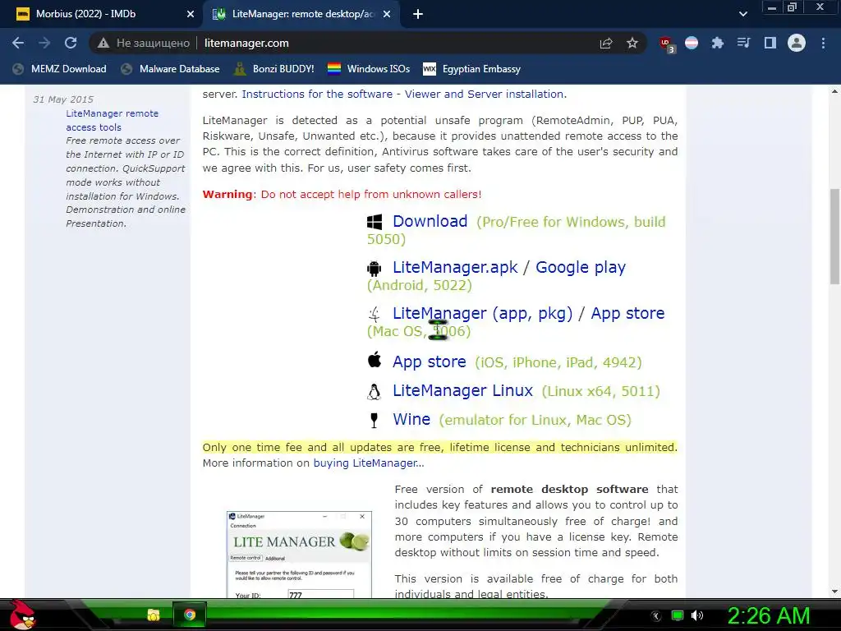Follow the buying LiteManager link
Viewport: 841px width, 631px height.
click(369, 463)
